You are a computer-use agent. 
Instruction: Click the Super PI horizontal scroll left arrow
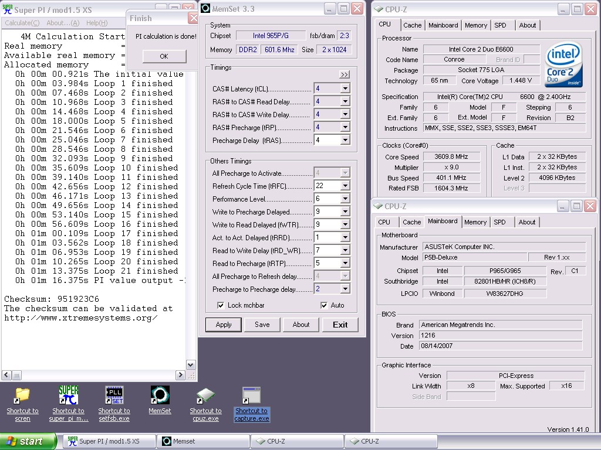pos(6,376)
